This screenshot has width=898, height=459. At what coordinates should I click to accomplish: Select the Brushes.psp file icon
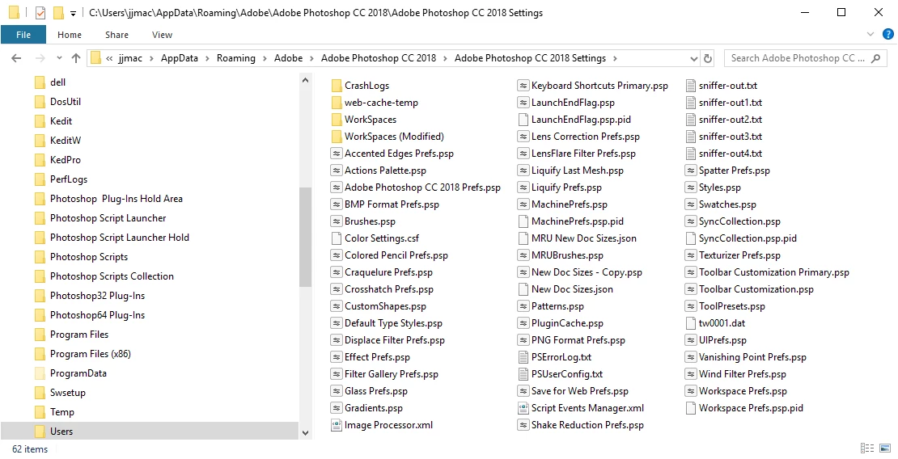(x=337, y=221)
